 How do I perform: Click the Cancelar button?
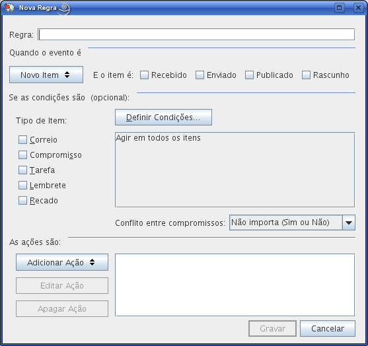[328, 328]
